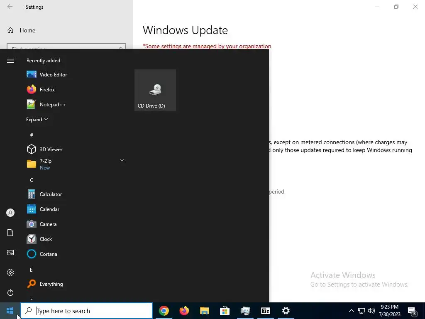425x319 pixels.
Task: Click the Windows Start button
Action: tap(10, 311)
